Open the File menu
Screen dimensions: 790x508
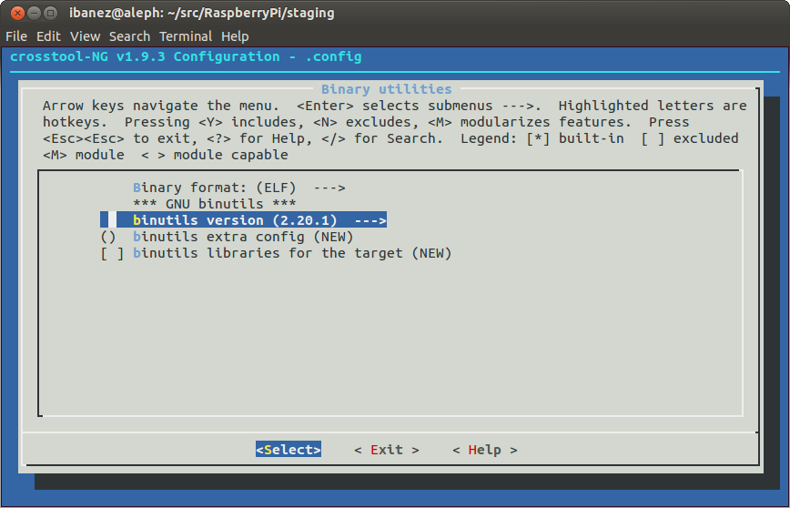coord(16,36)
